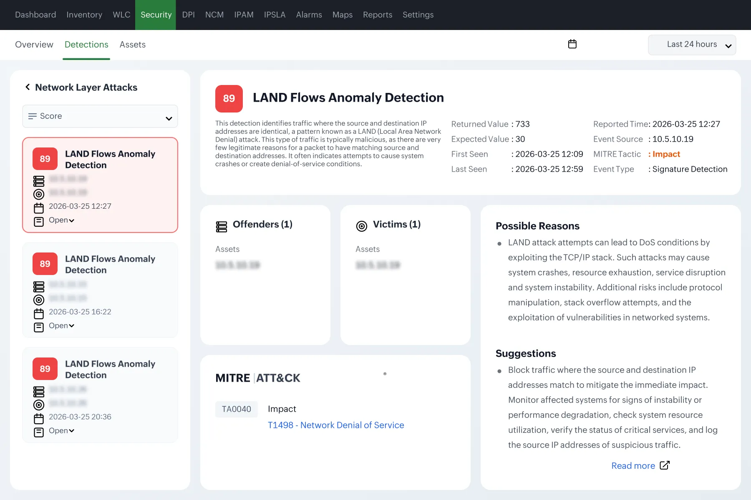Switch to the Assets tab
The width and height of the screenshot is (751, 500).
133,45
